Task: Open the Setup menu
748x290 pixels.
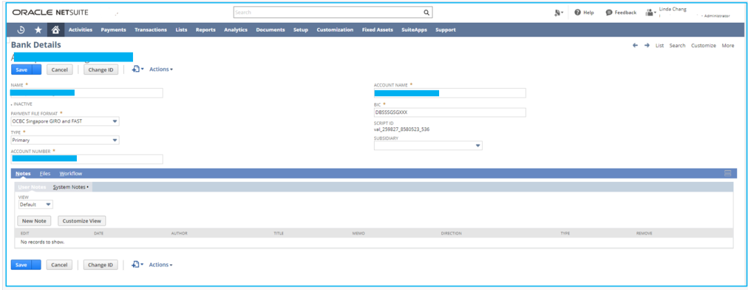Action: point(301,30)
